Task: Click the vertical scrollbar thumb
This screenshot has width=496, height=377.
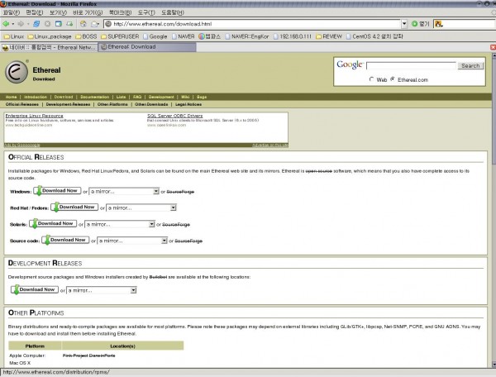Action: click(x=494, y=112)
